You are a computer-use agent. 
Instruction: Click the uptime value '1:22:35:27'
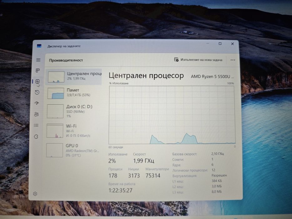120,190
